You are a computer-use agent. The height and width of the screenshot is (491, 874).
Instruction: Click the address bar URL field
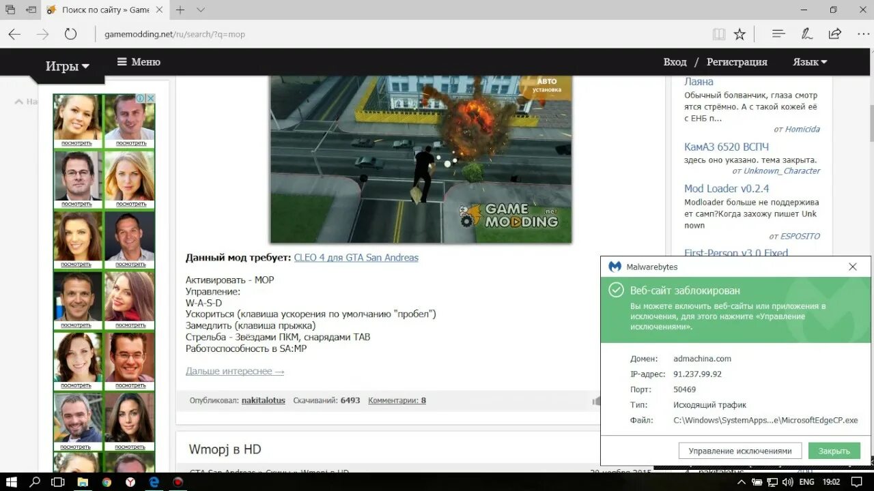tap(403, 34)
